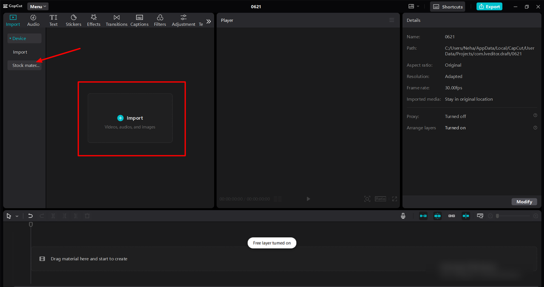Viewport: 544px width, 287px height.
Task: Click the CapCut logo
Action: (13, 6)
